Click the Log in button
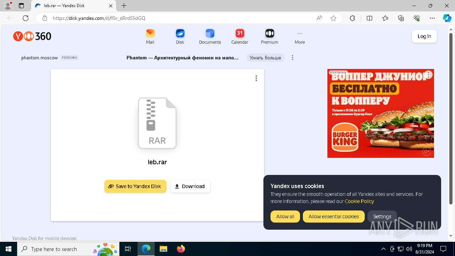This screenshot has width=455, height=256. click(x=424, y=36)
